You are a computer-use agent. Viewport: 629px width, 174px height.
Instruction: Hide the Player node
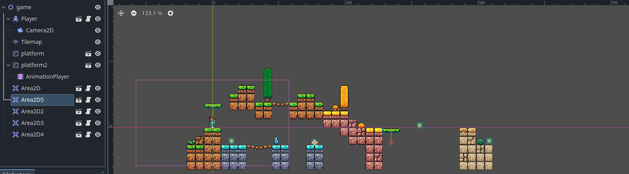(98, 19)
